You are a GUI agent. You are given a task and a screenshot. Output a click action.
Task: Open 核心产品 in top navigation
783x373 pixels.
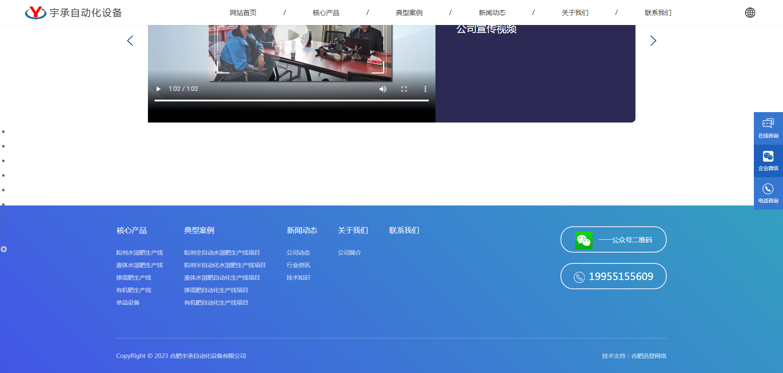point(326,13)
